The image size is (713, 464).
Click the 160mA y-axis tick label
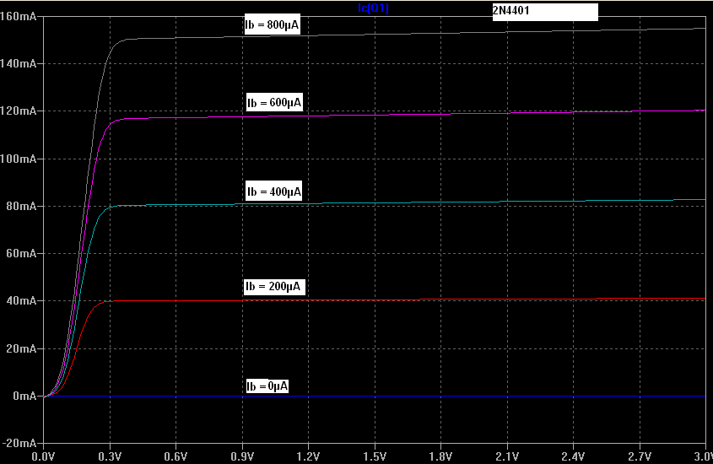19,16
